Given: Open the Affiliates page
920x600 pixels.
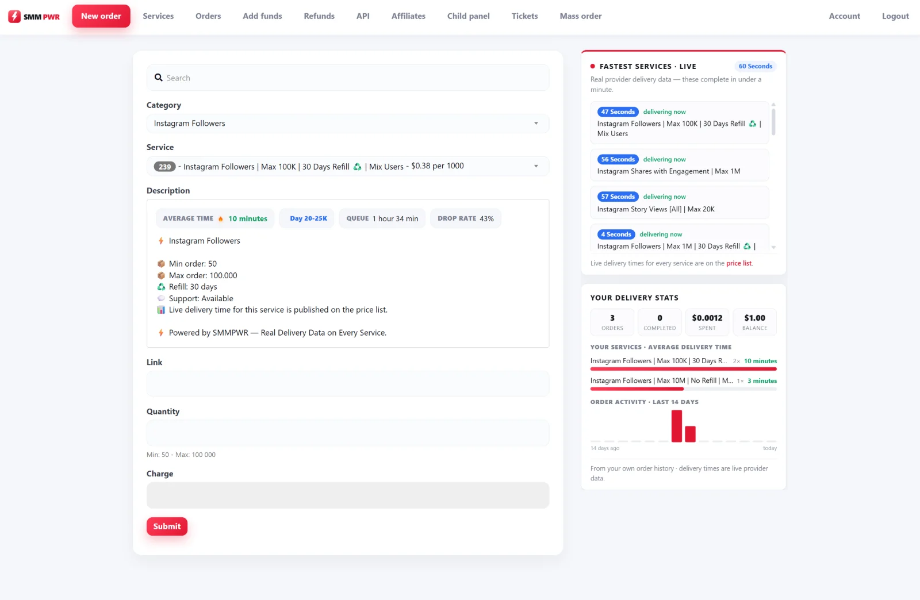Looking at the screenshot, I should 408,16.
